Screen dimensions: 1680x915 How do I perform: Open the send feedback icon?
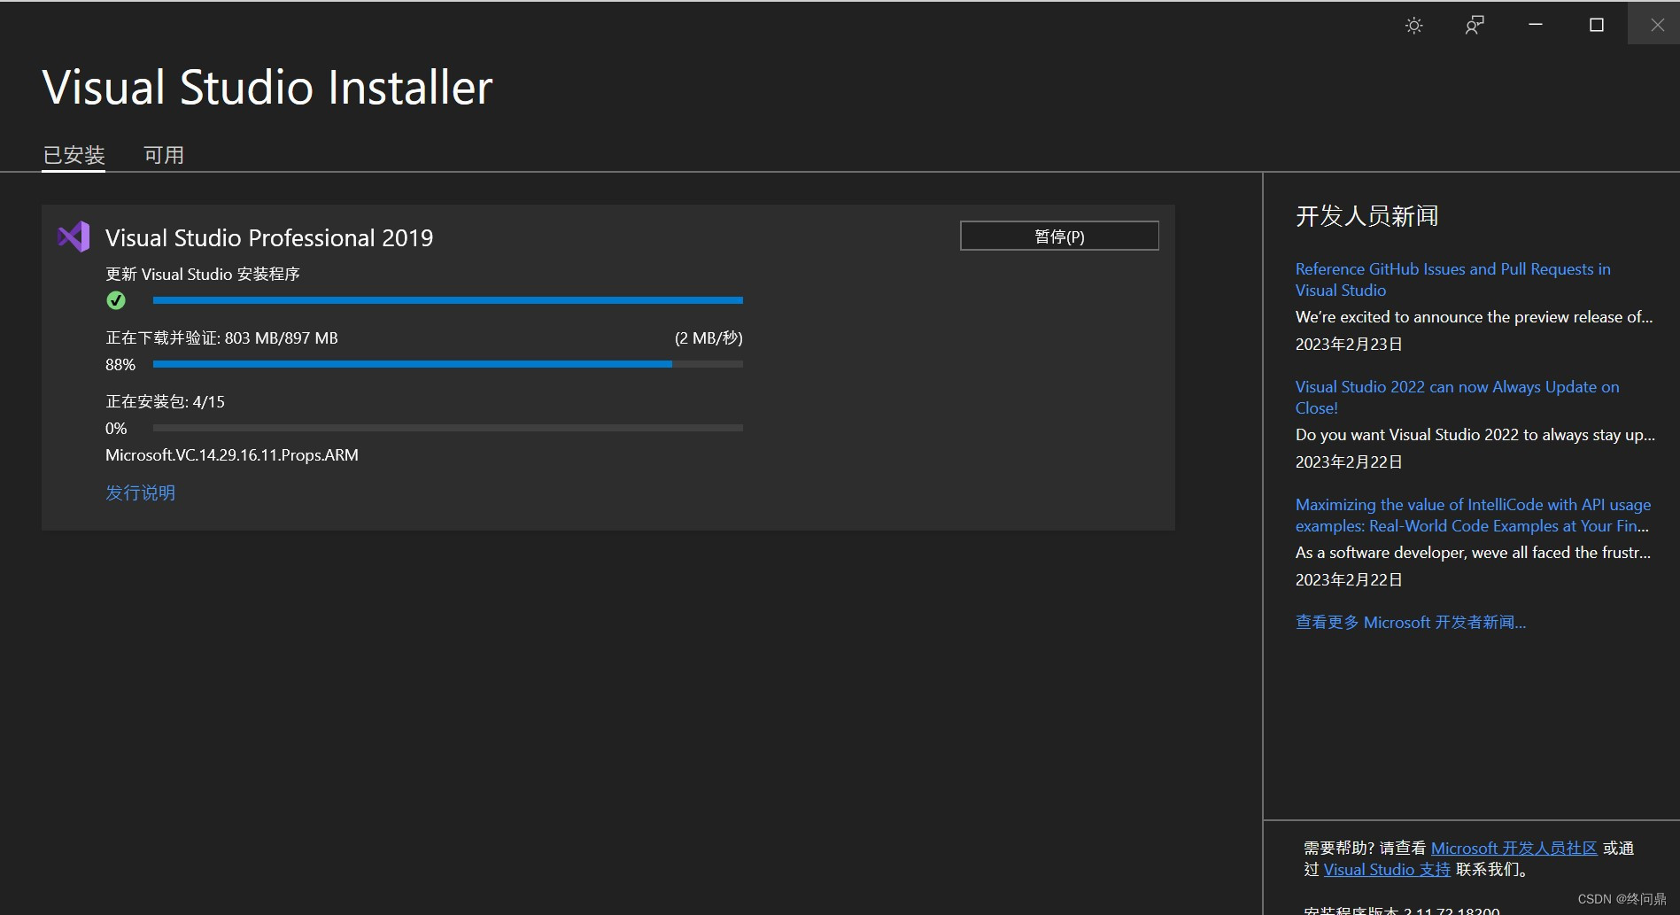[x=1475, y=26]
